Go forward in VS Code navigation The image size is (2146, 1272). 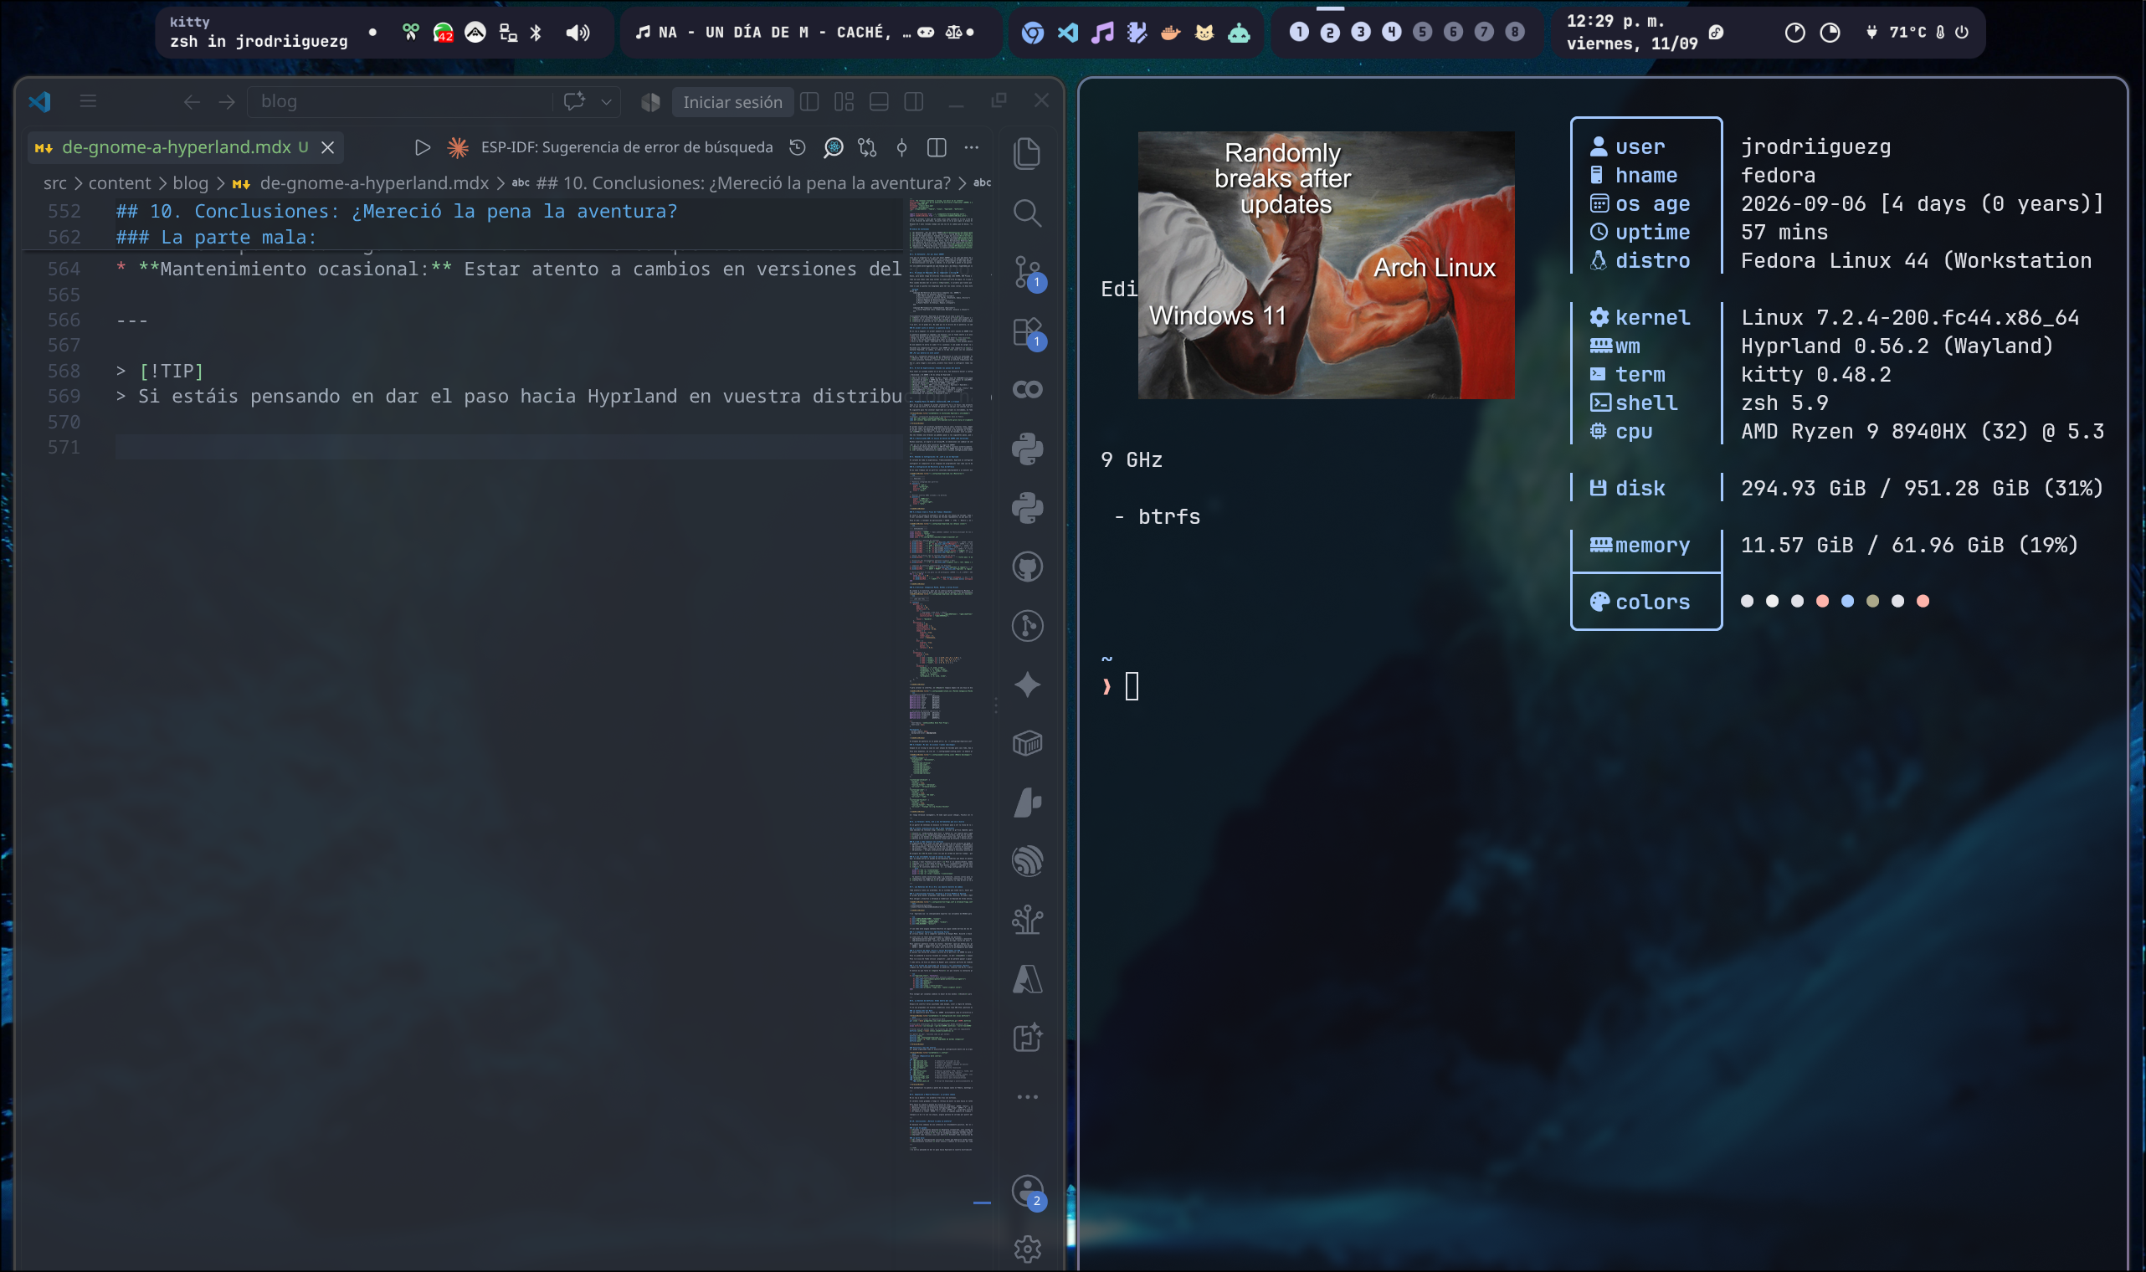tap(226, 102)
